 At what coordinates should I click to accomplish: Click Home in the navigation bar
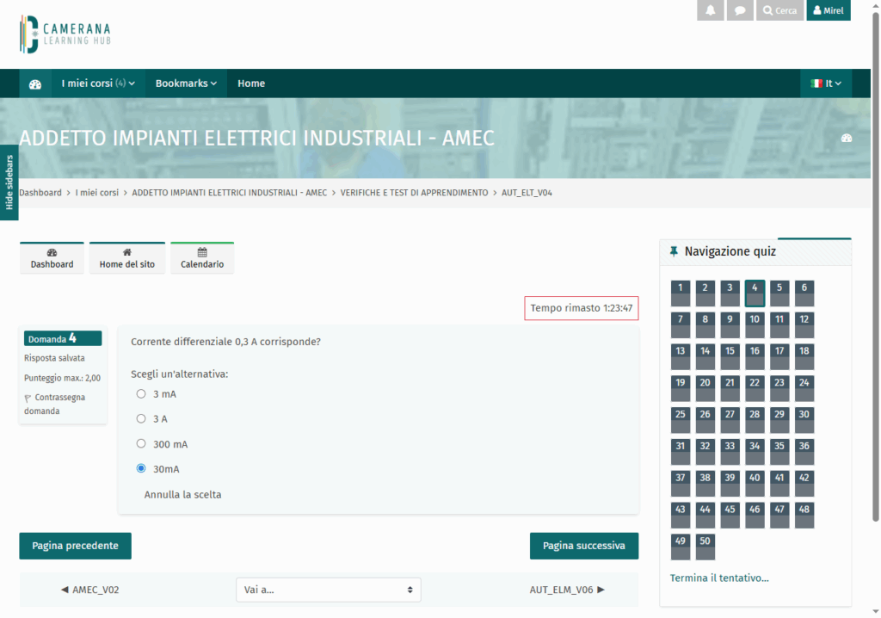tap(251, 83)
